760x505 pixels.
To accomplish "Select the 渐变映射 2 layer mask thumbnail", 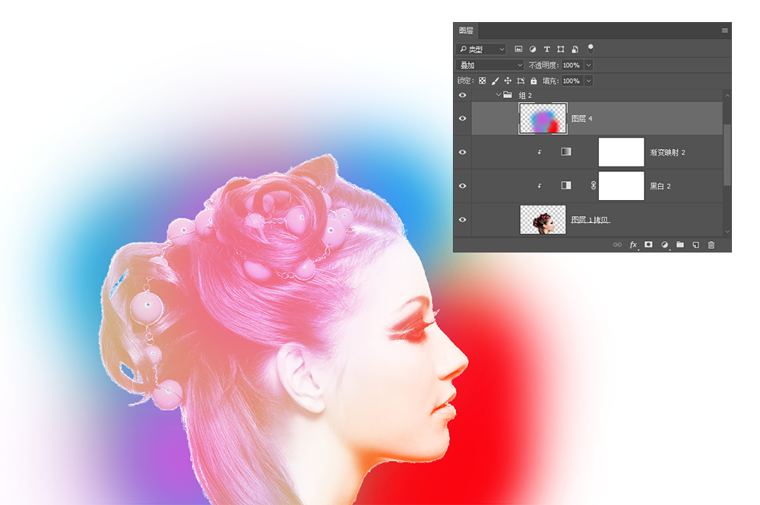I will (621, 152).
